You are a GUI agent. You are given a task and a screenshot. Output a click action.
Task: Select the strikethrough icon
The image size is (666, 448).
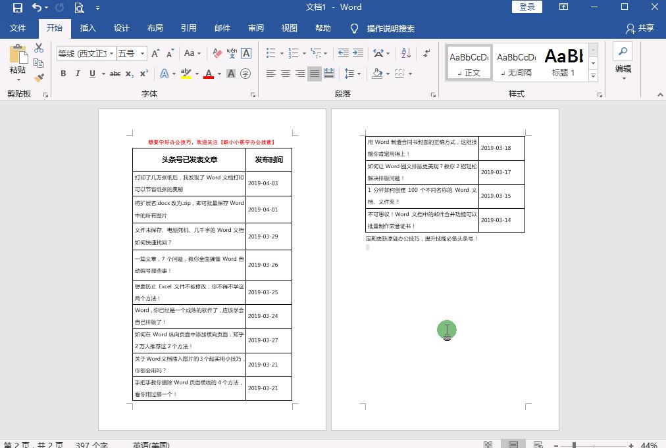[116, 73]
